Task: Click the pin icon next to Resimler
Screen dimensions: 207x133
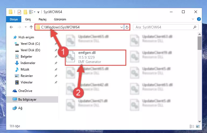Action: click(56, 76)
